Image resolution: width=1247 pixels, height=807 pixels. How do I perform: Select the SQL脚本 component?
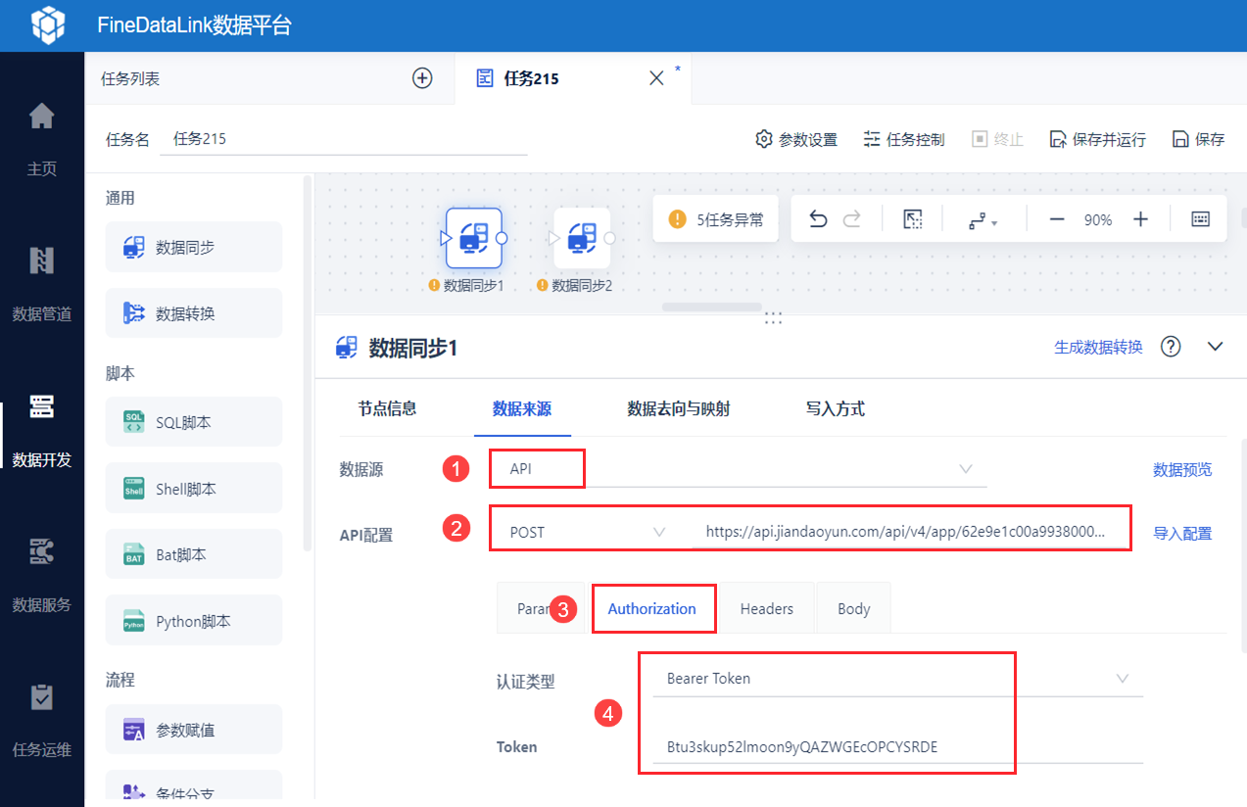(x=194, y=422)
